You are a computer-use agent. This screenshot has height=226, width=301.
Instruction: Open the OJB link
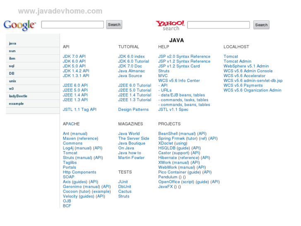coord(67,201)
